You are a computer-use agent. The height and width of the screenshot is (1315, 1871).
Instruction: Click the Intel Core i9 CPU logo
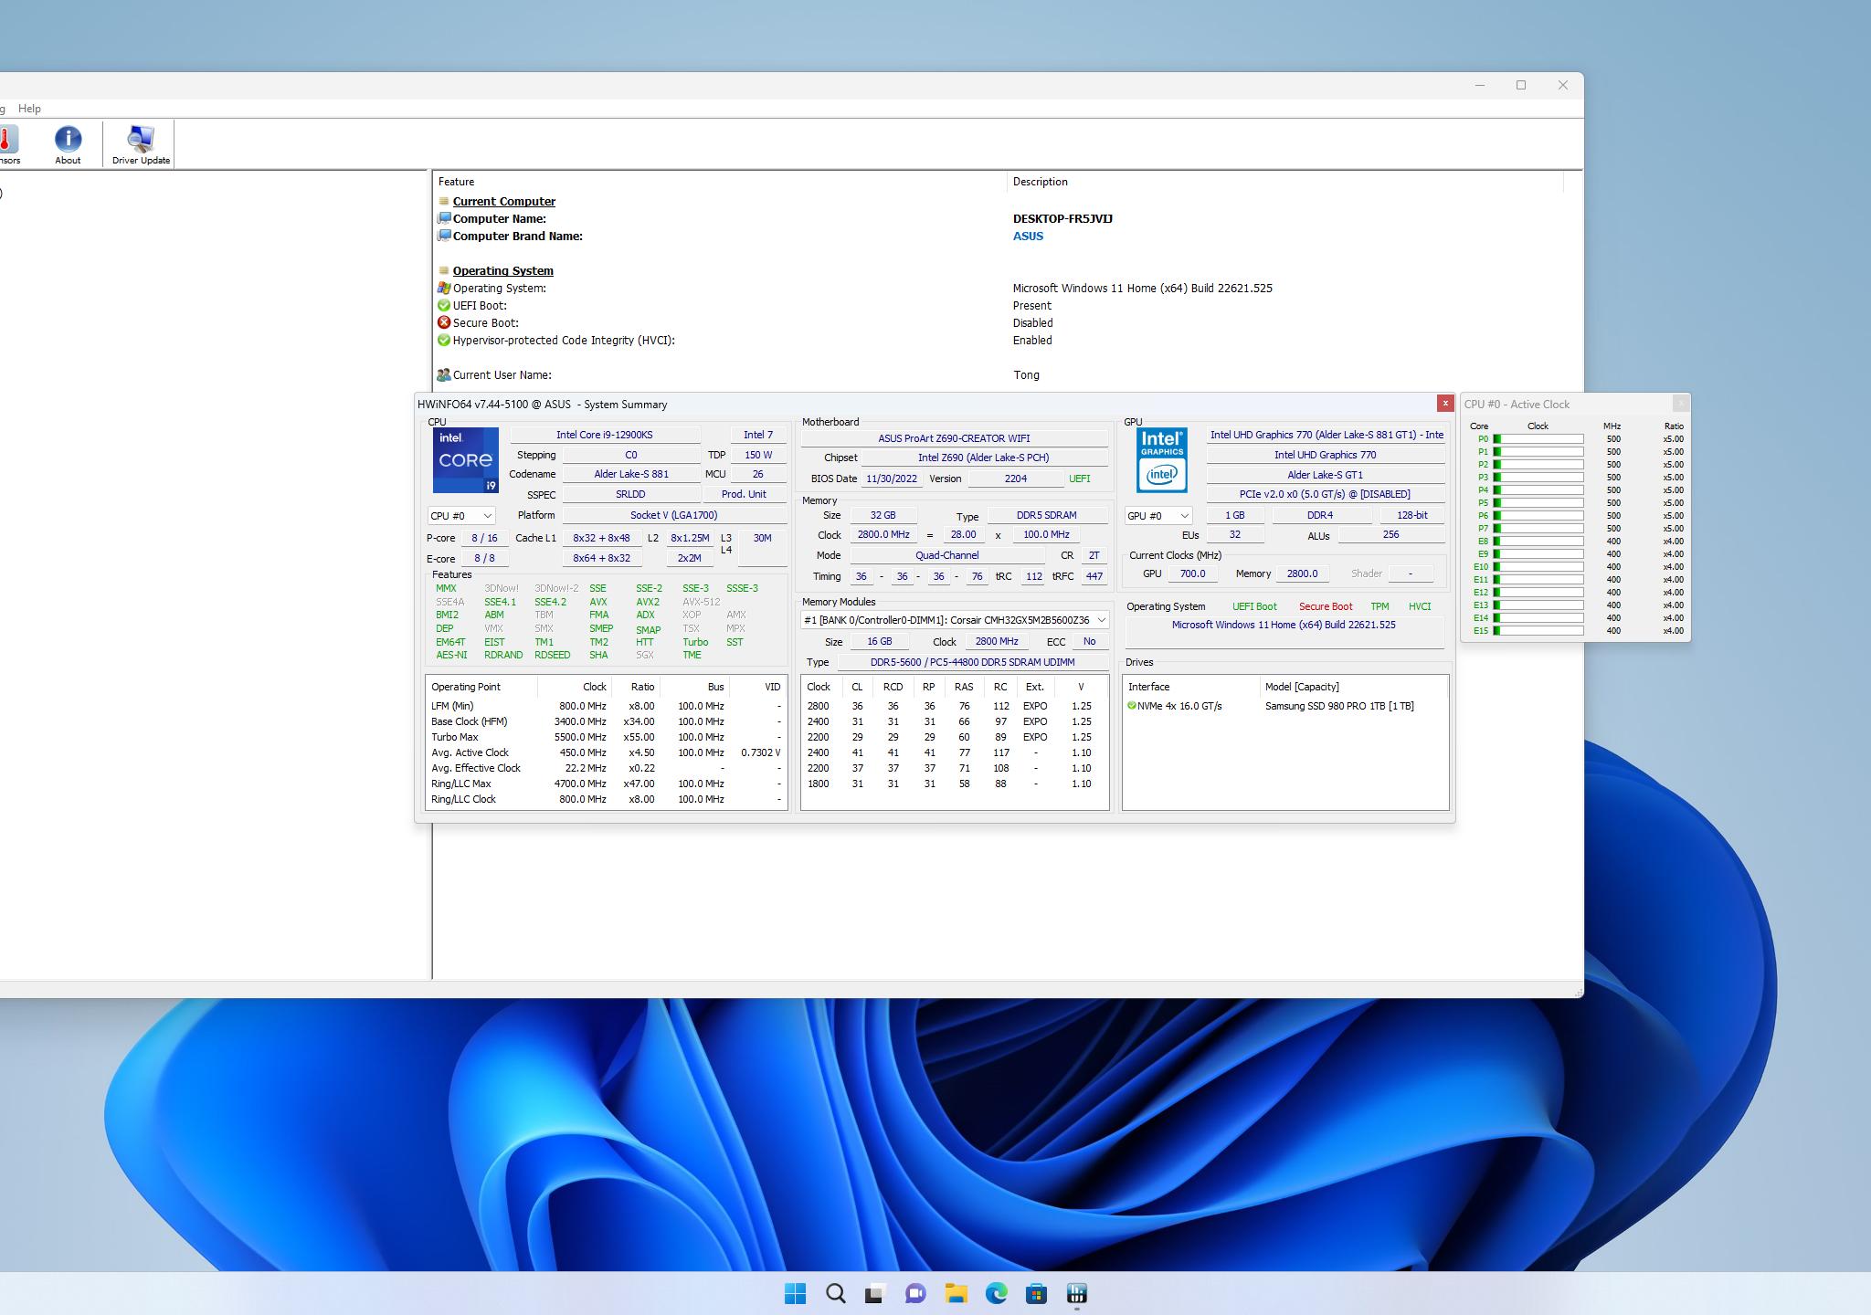coord(465,459)
